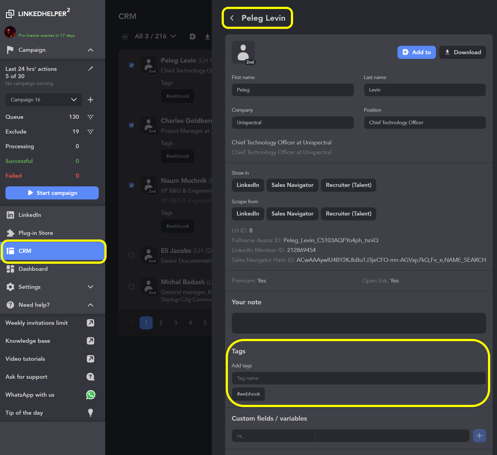497x455 pixels.
Task: Click the Settings gear icon
Action: pyautogui.click(x=10, y=287)
